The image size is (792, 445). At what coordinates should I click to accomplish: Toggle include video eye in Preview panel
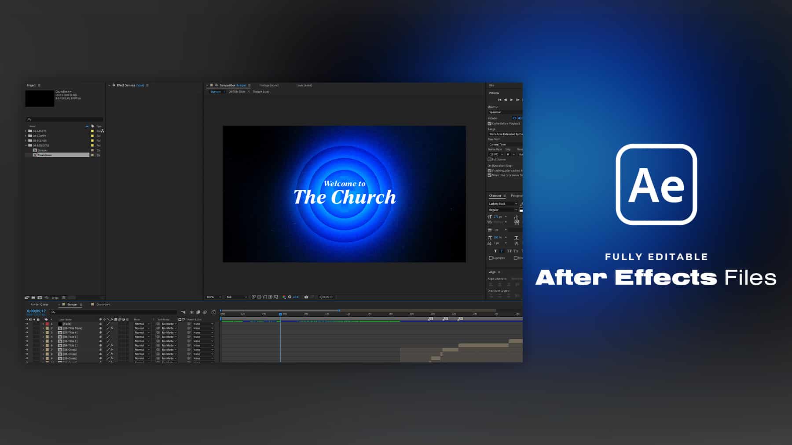click(x=514, y=118)
